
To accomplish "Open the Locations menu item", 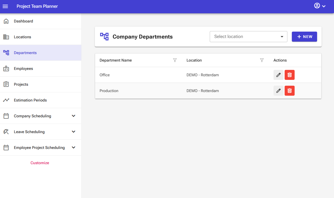I will point(41,37).
